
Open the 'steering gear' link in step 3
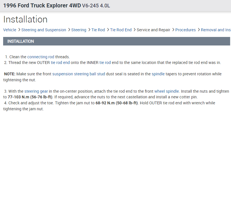point(36,91)
